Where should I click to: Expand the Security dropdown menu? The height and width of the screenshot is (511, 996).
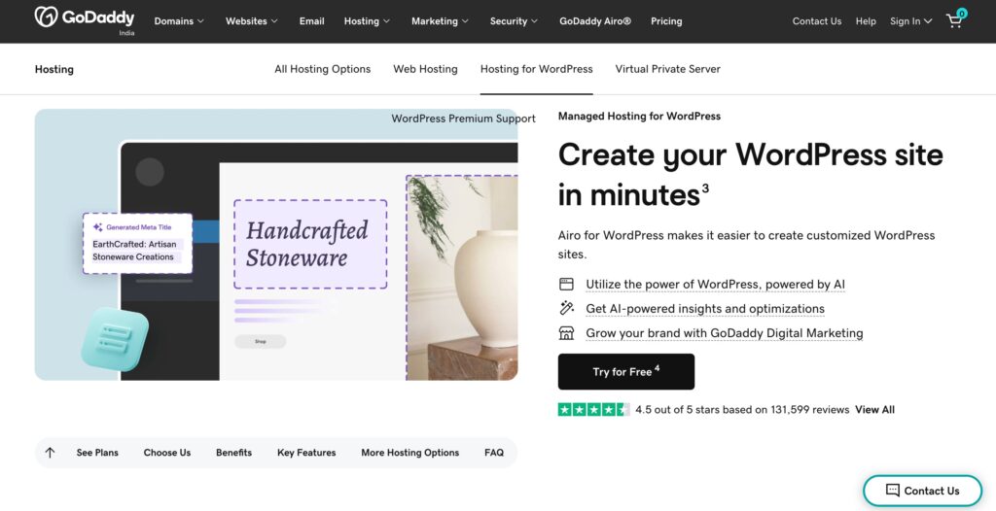[514, 21]
